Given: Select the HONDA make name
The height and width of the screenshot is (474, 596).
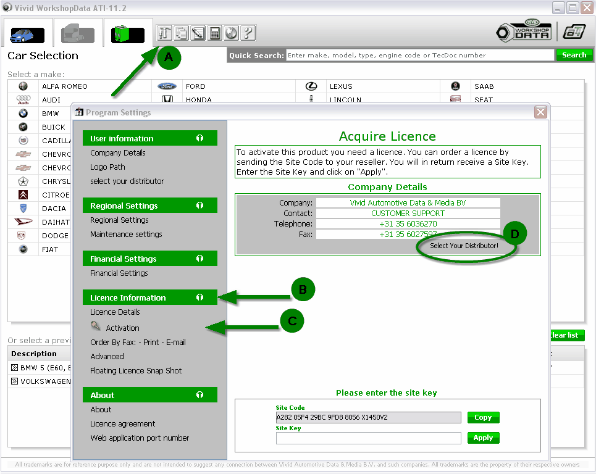Looking at the screenshot, I should pyautogui.click(x=198, y=99).
